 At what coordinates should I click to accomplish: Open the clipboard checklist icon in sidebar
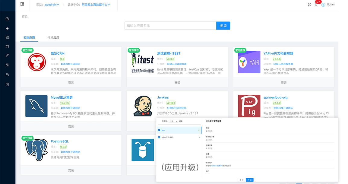tap(7, 84)
